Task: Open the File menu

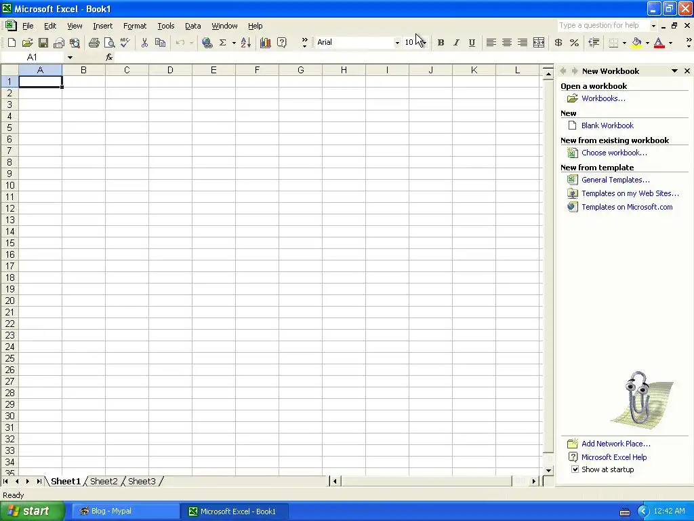Action: tap(28, 26)
